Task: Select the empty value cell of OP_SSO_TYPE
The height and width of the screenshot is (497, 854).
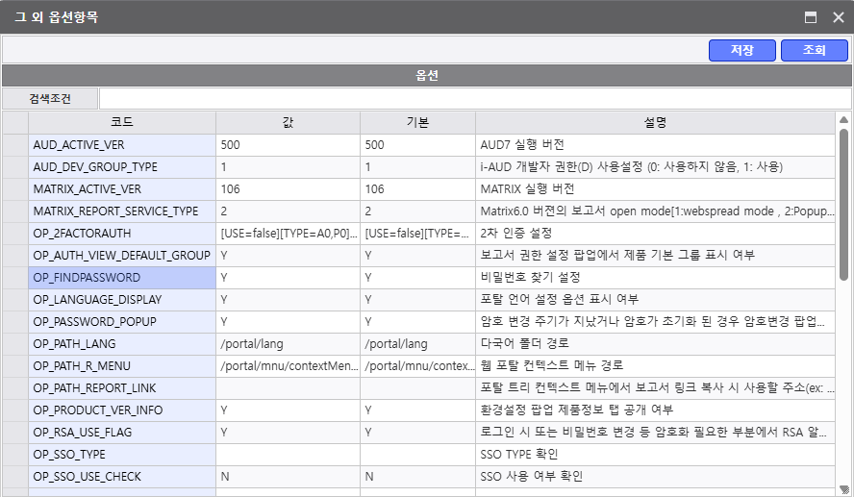Action: (x=288, y=455)
